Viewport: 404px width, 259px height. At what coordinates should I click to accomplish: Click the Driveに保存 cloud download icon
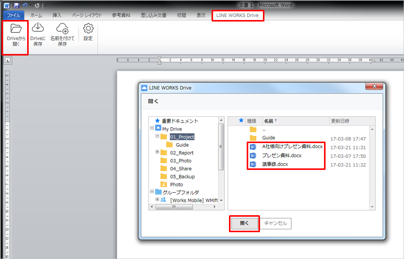point(38,28)
